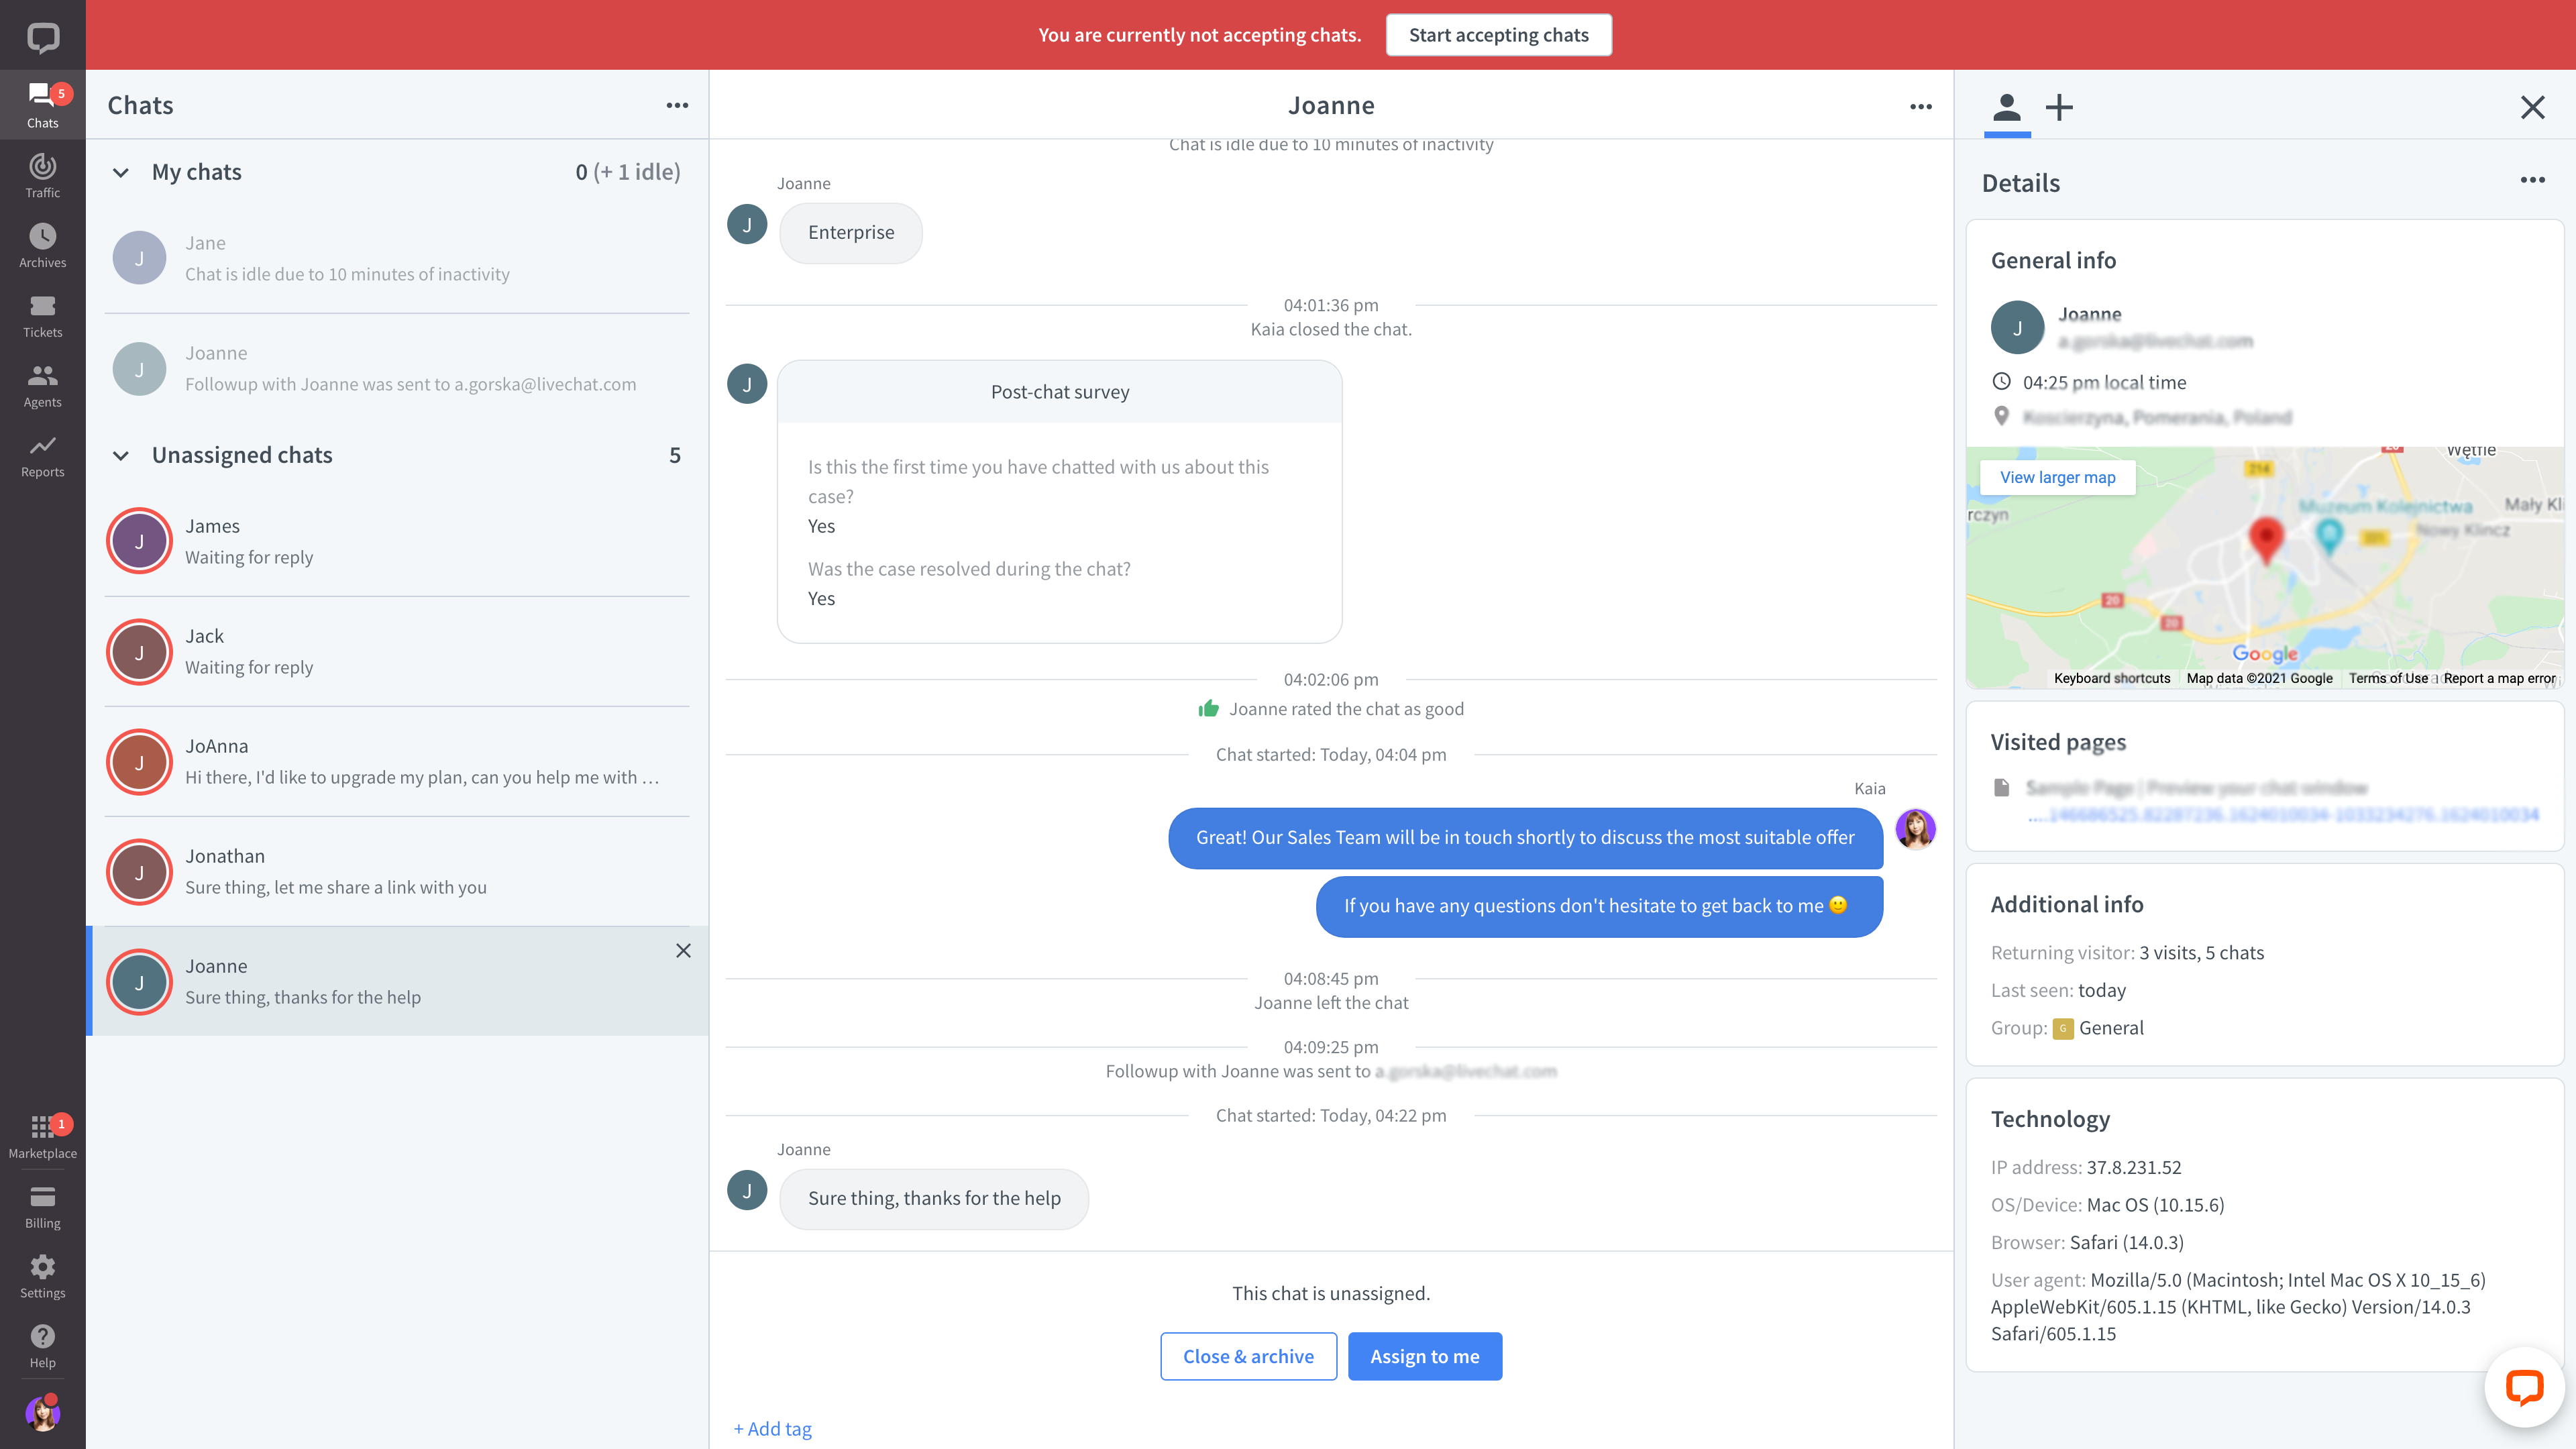Open the Chats list options menu
2576x1449 pixels.
pyautogui.click(x=677, y=105)
